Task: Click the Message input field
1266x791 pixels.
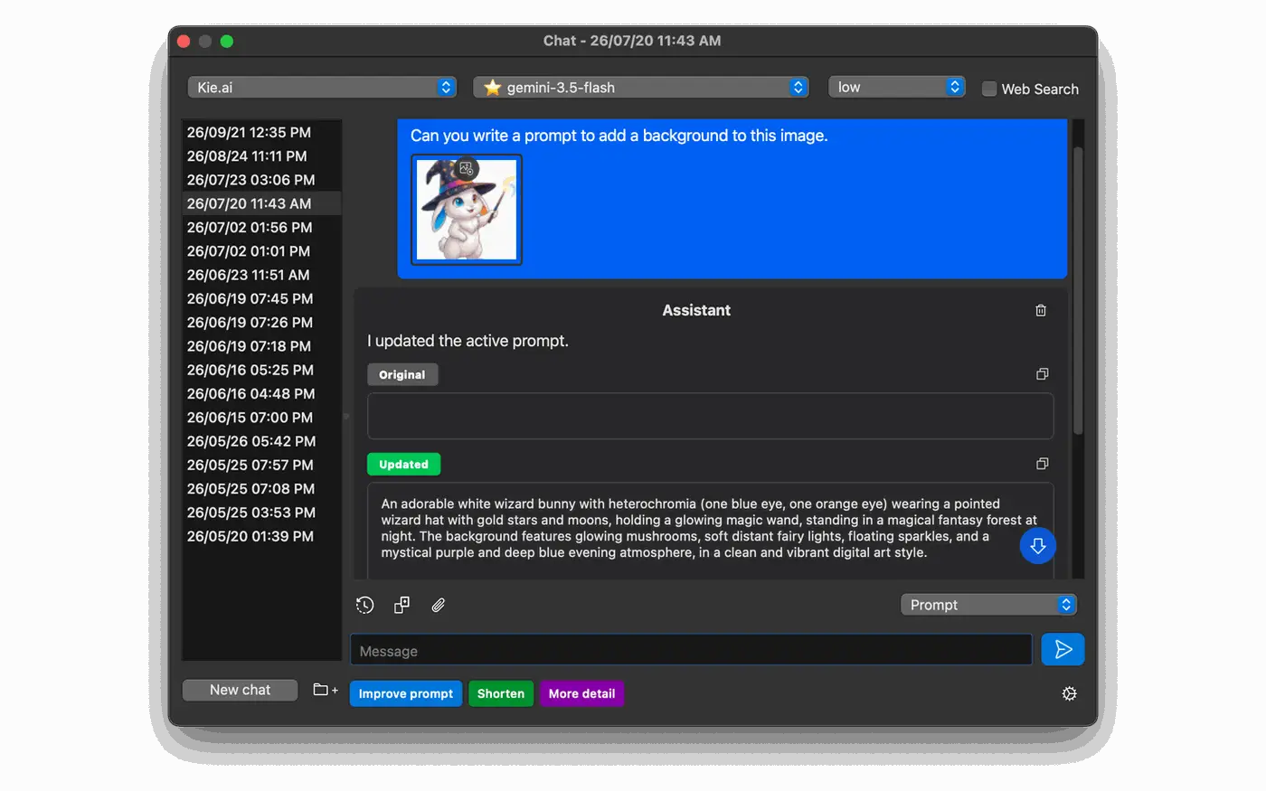Action: click(691, 651)
